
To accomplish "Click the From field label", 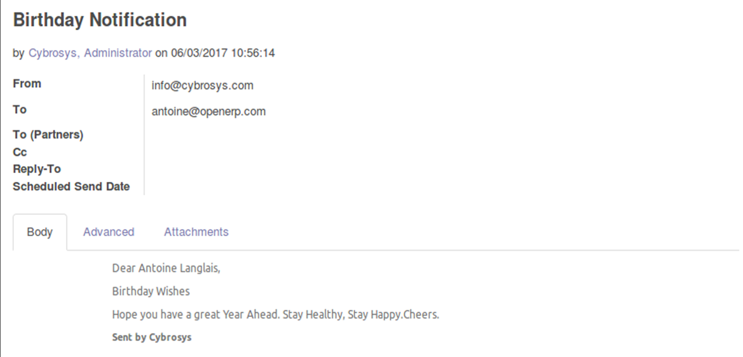I will 27,84.
